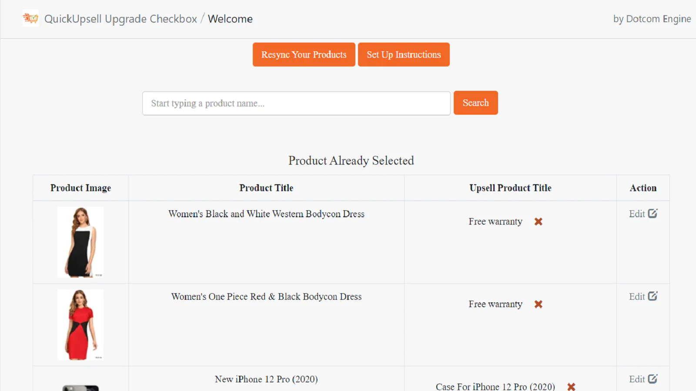Remove Free warranty from Red & Black Dress
Viewport: 696px width, 391px height.
(x=538, y=304)
